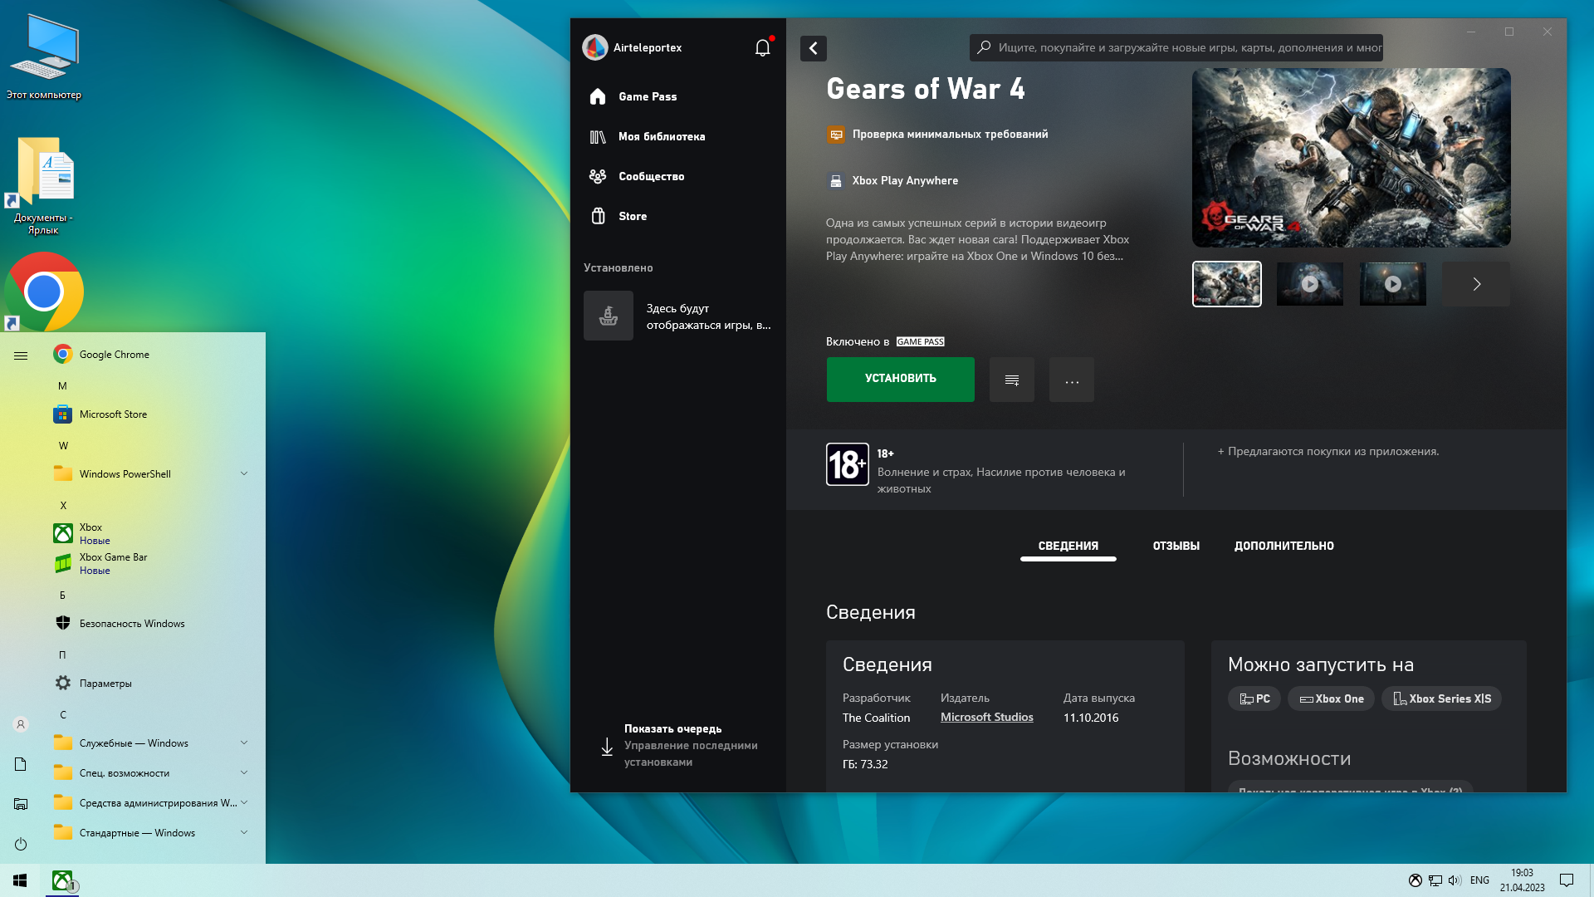Open the user account icon in Start
Viewport: 1594px width, 897px height.
pos(21,724)
